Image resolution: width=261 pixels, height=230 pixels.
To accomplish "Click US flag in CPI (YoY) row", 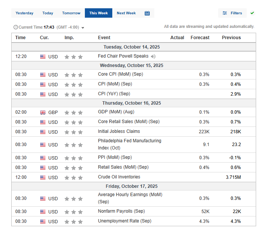I will (x=43, y=94).
